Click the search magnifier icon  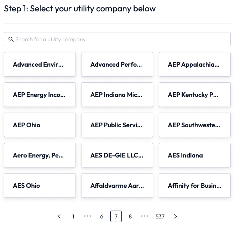(x=11, y=39)
